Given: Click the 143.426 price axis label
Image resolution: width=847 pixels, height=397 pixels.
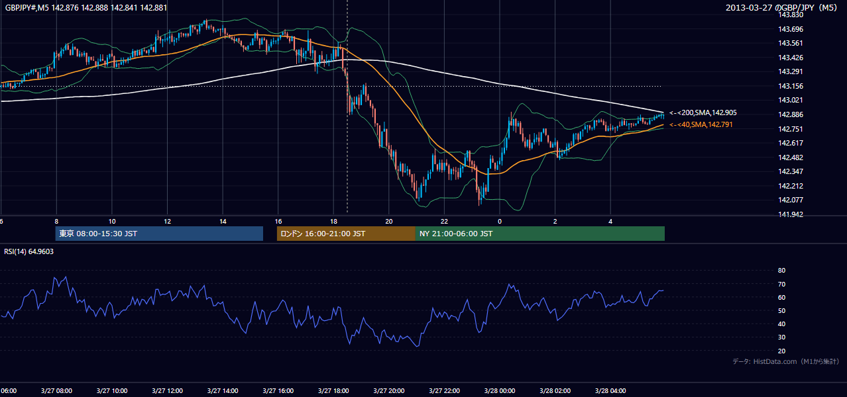Looking at the screenshot, I should tap(790, 58).
